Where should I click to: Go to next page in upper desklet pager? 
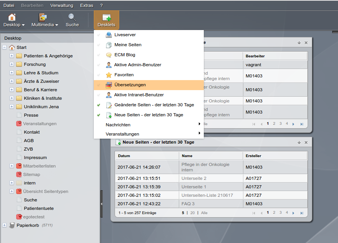tap(293, 124)
